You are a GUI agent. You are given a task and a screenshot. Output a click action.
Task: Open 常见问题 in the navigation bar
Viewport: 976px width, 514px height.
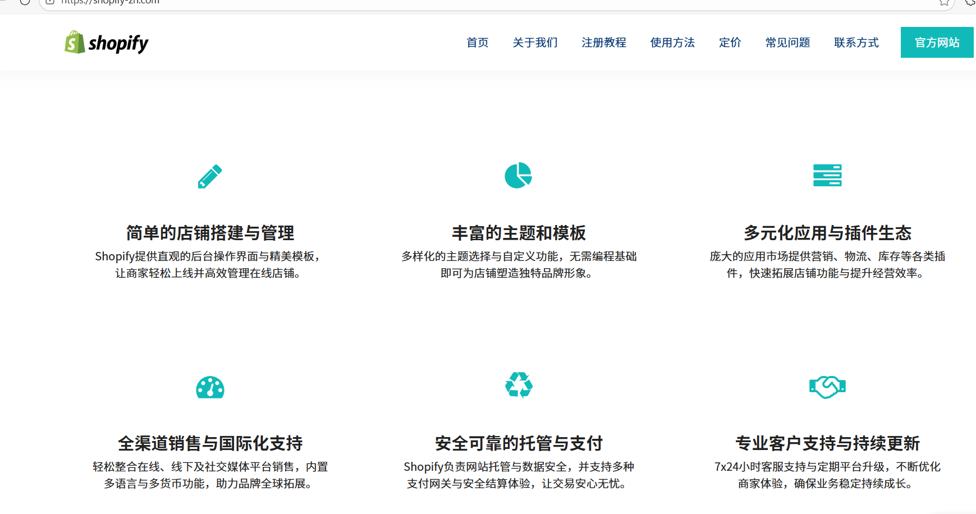pyautogui.click(x=787, y=43)
